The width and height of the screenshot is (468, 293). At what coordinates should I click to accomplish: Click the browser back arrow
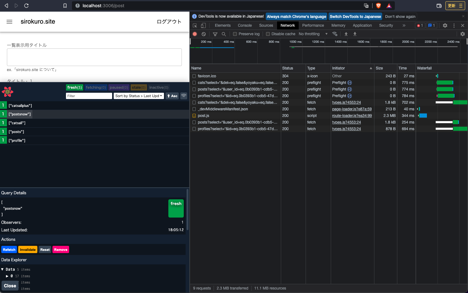click(x=6, y=6)
